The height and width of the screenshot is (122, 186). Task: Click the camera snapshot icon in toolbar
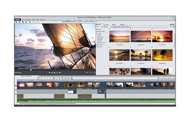point(26,22)
